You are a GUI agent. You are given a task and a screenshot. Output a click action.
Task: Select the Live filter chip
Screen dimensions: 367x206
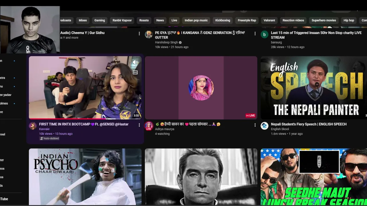pyautogui.click(x=174, y=20)
